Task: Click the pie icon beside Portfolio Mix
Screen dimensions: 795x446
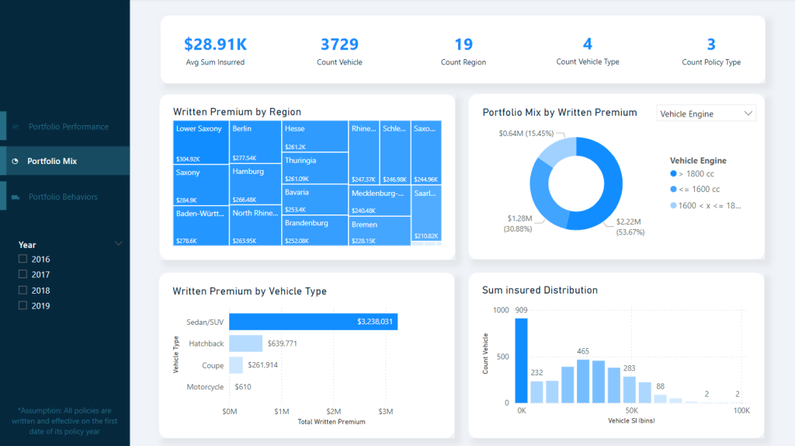Action: tap(16, 162)
